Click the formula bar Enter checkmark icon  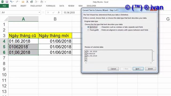(53, 13)
